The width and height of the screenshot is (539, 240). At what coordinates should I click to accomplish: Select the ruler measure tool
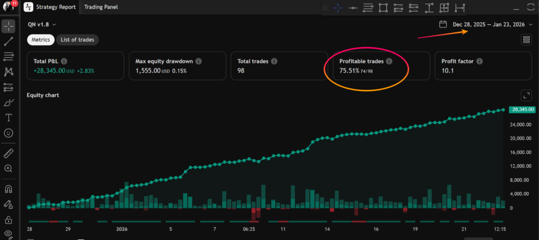click(x=8, y=153)
